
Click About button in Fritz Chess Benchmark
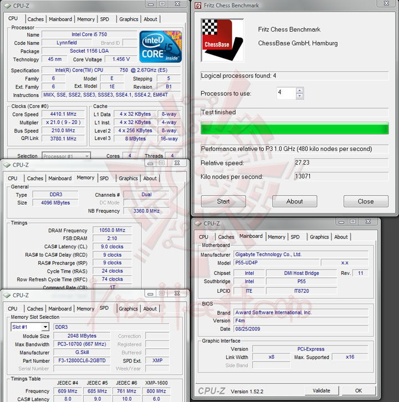[295, 201]
